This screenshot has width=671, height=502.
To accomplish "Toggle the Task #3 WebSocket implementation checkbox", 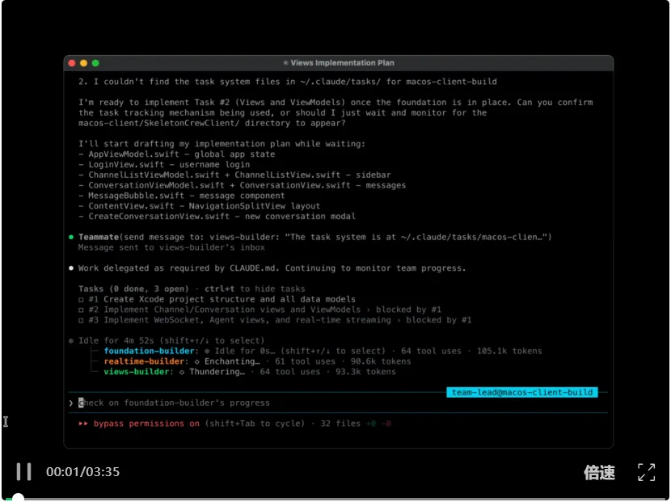I will click(82, 320).
